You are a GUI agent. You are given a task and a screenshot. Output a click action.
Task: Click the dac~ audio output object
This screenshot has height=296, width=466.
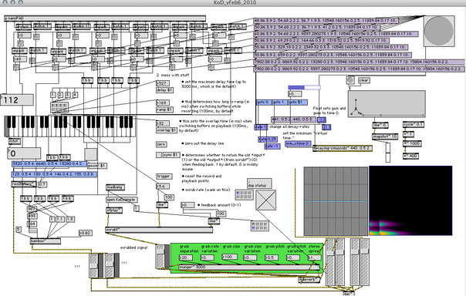point(348,294)
